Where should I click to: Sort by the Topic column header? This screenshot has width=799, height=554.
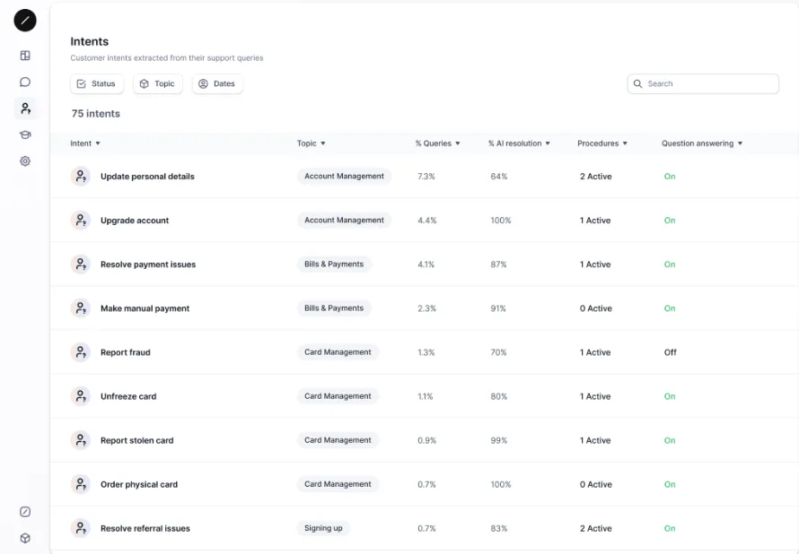tap(311, 143)
